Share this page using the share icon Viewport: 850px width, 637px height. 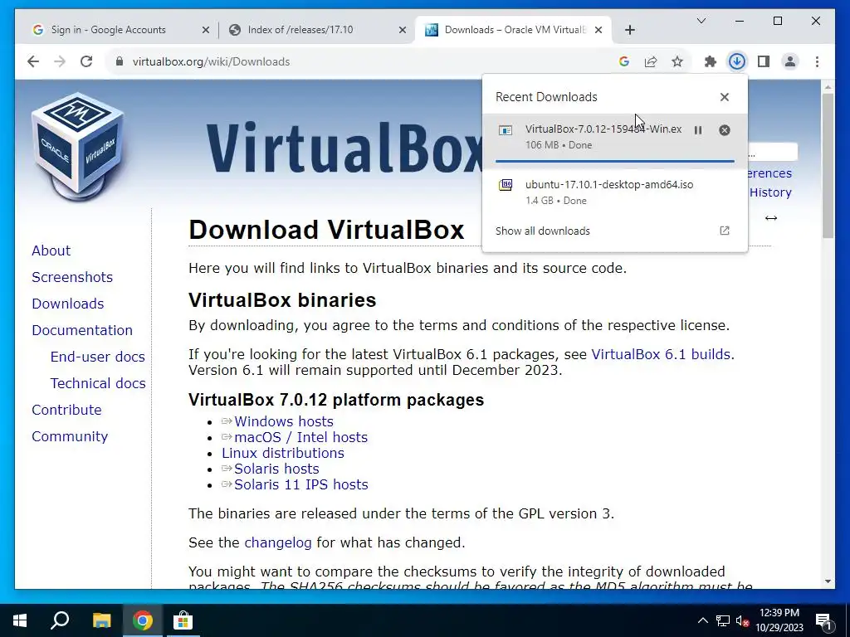651,61
